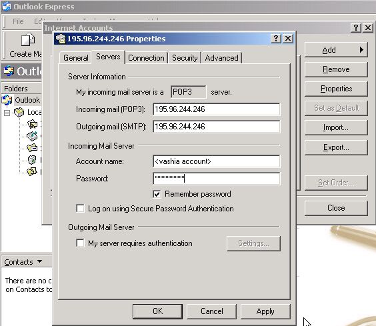Click the Export... button

pos(336,147)
